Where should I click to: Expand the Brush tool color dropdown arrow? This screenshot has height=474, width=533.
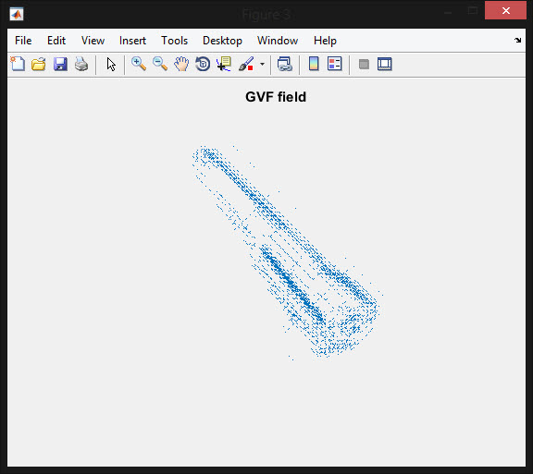262,64
